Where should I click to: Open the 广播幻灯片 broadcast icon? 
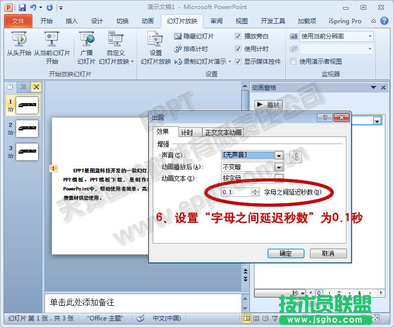point(86,39)
